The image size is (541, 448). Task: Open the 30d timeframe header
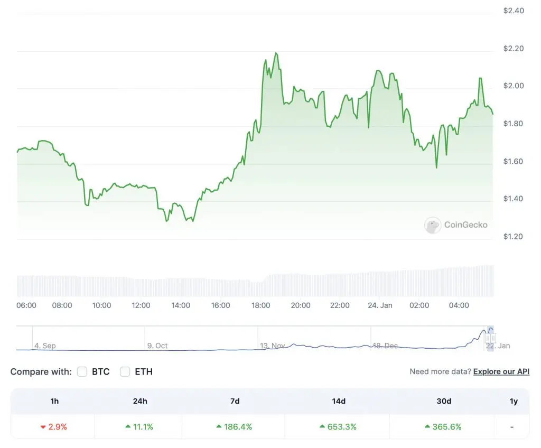click(x=444, y=402)
